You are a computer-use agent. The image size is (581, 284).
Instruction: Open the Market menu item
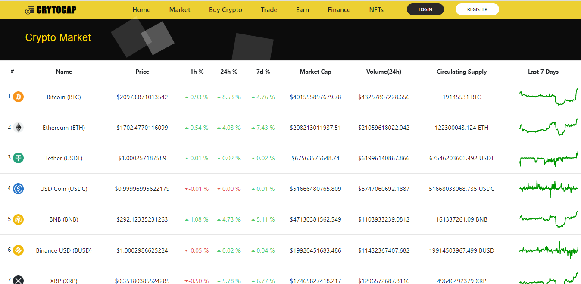click(x=180, y=10)
